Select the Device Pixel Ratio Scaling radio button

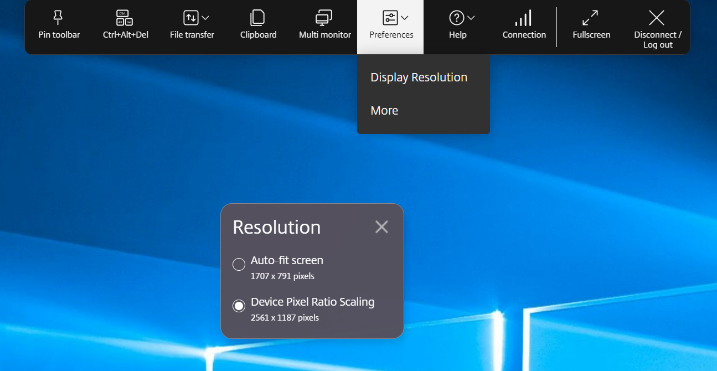[x=239, y=306]
